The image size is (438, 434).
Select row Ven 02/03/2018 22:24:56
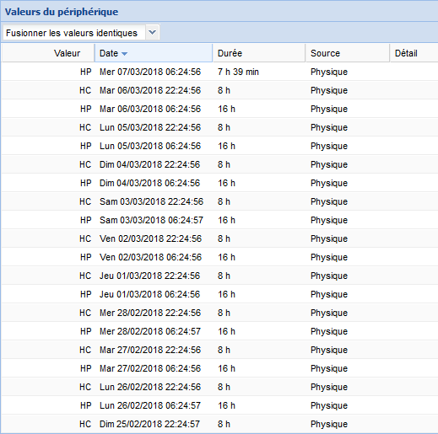pos(219,238)
